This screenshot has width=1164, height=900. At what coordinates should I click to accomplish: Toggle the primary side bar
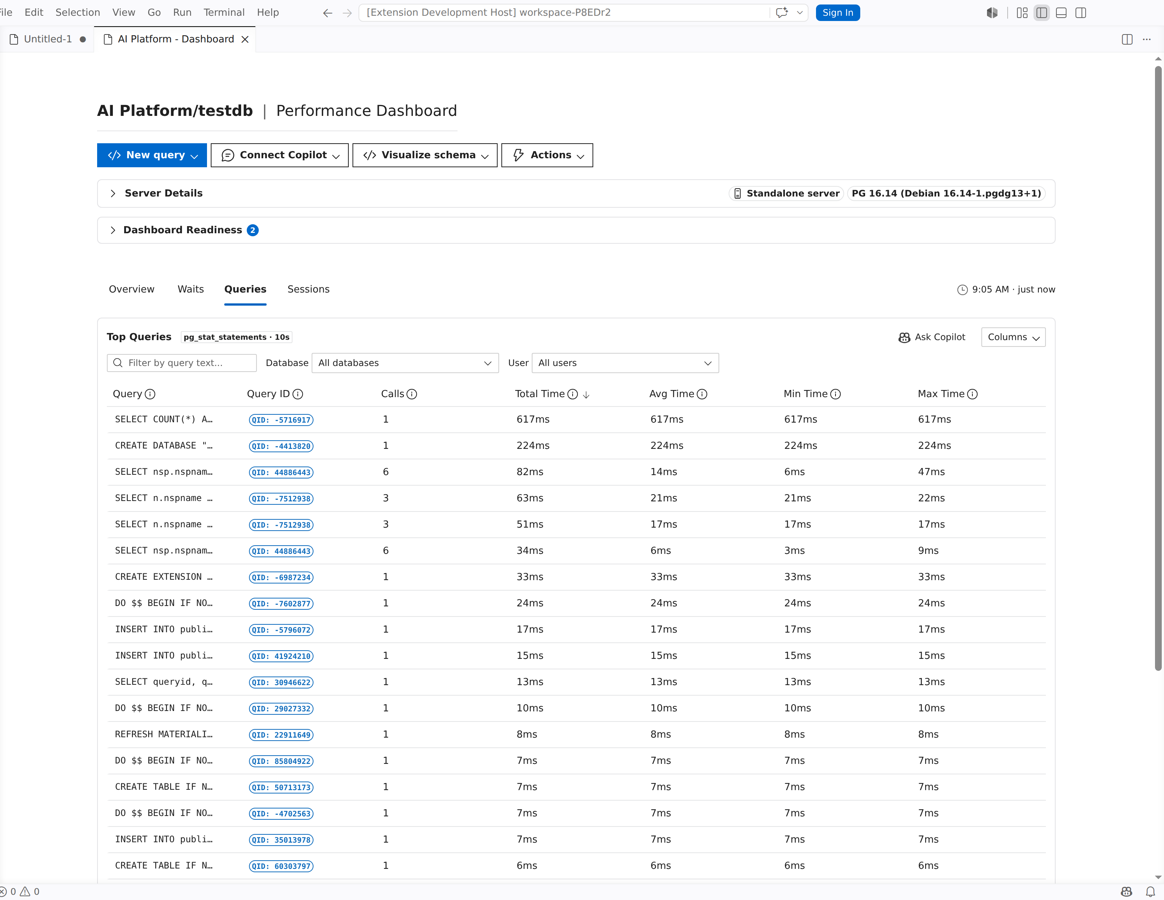click(1041, 13)
